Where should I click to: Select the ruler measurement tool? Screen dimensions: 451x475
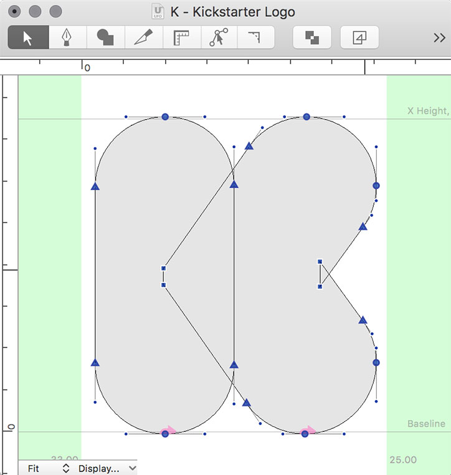point(182,37)
